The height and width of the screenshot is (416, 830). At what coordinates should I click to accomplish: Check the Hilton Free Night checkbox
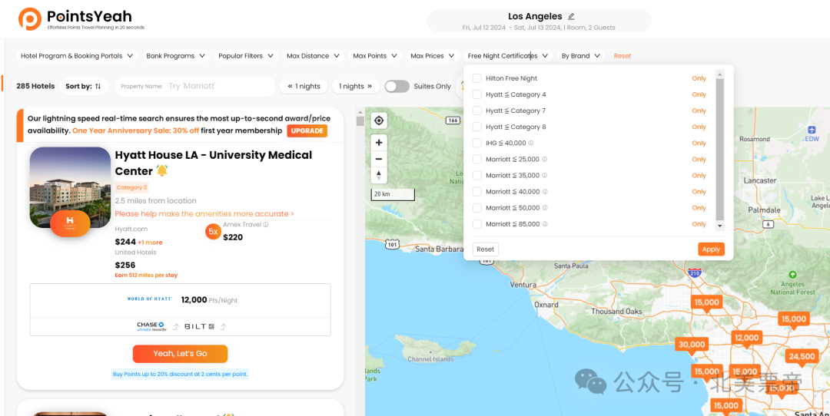pos(477,78)
